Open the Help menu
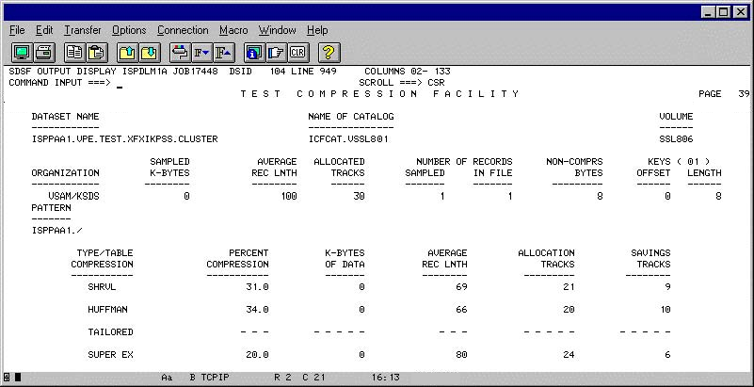Screen dimensions: 754x387 point(317,30)
